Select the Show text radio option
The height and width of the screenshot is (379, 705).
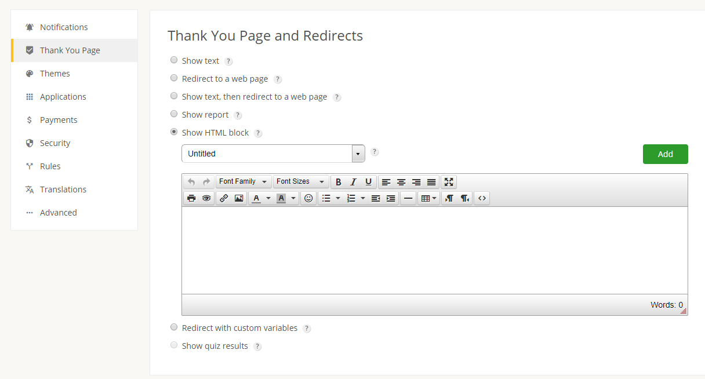coord(174,60)
